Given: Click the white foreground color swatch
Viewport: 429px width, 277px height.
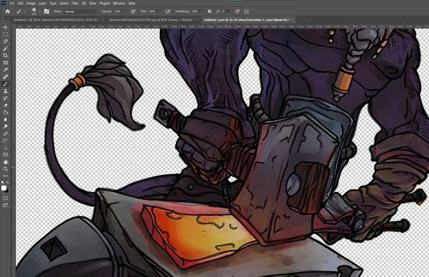Looking at the screenshot, I should pos(4,188).
